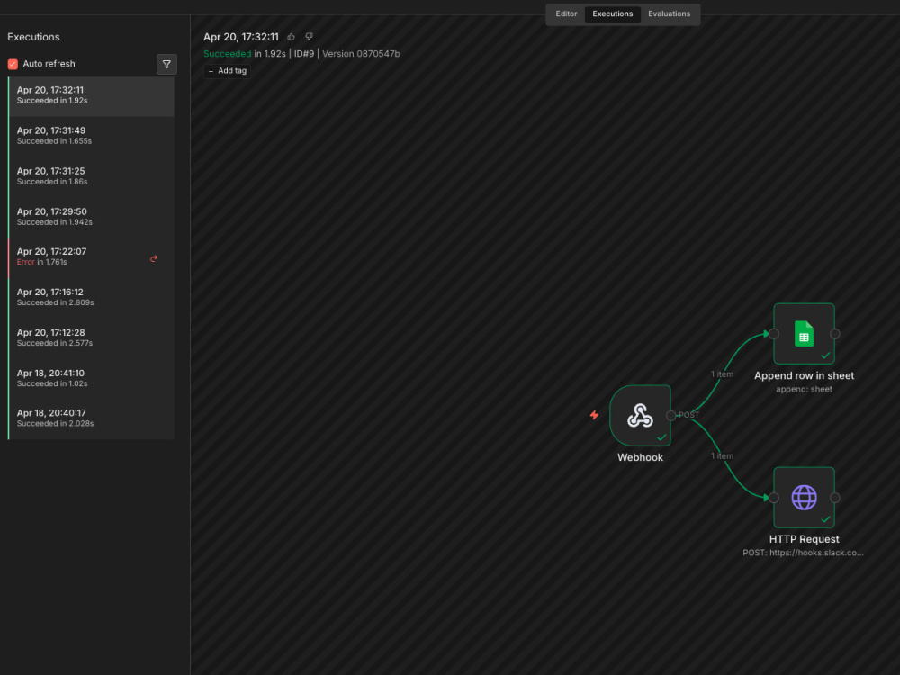Click the execution header title Apr 20, 17:32:11
This screenshot has height=675, width=900.
[x=241, y=37]
